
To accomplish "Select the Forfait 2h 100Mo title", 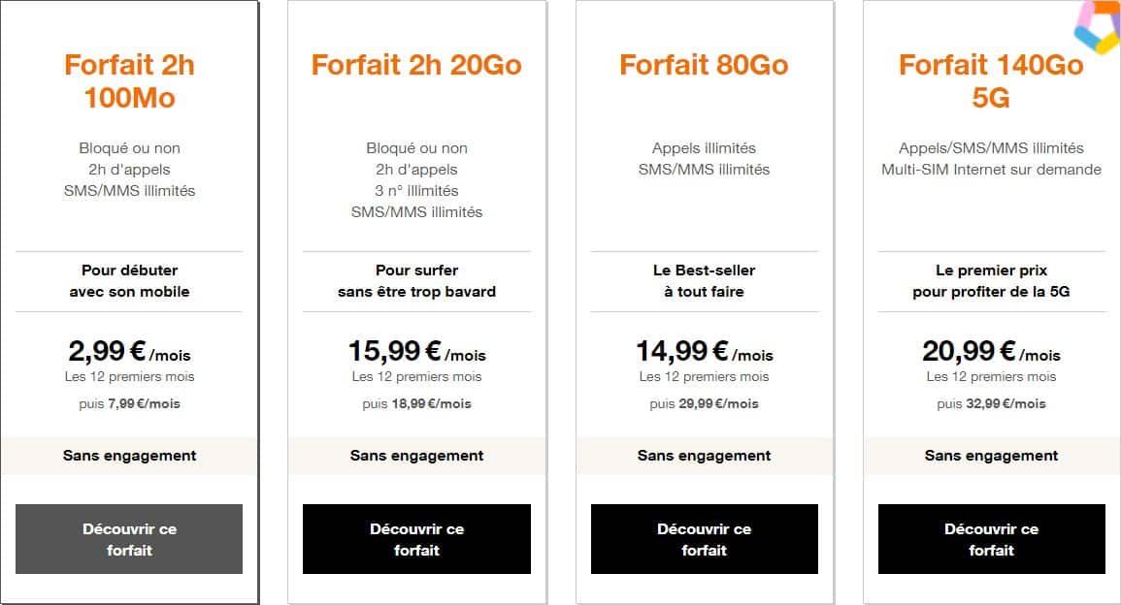I will point(129,81).
